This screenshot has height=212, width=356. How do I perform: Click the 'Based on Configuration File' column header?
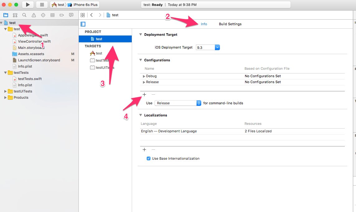267,68
